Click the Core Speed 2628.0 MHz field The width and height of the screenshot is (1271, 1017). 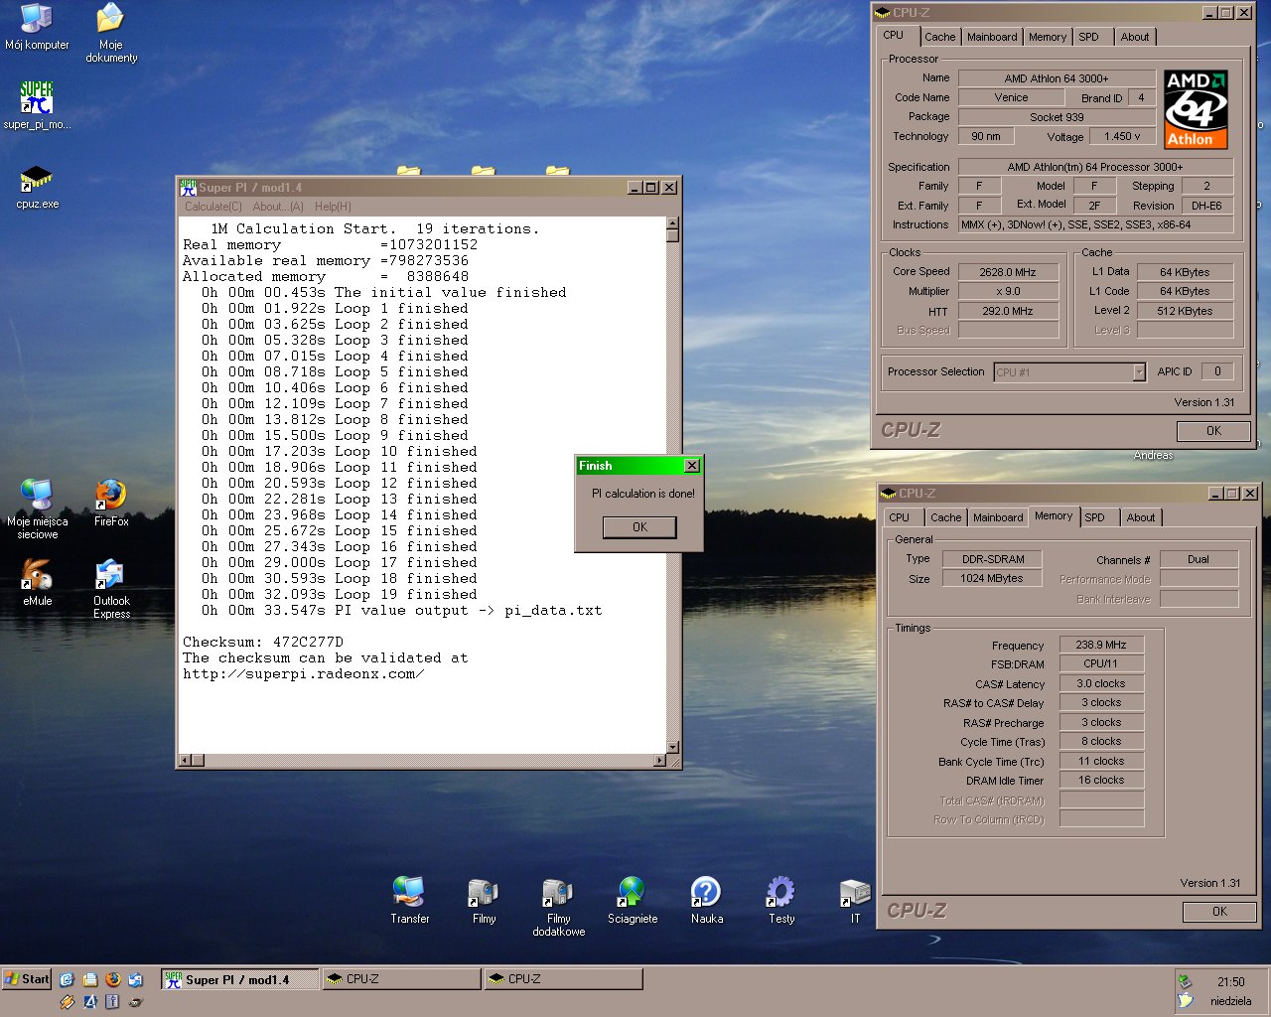pyautogui.click(x=1008, y=272)
